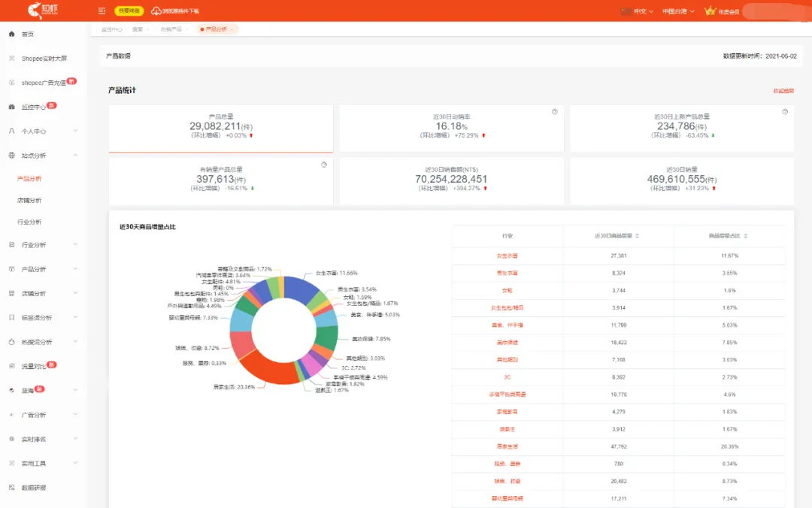Click the crown 年度会员 membership icon
This screenshot has height=508, width=812.
[710, 11]
